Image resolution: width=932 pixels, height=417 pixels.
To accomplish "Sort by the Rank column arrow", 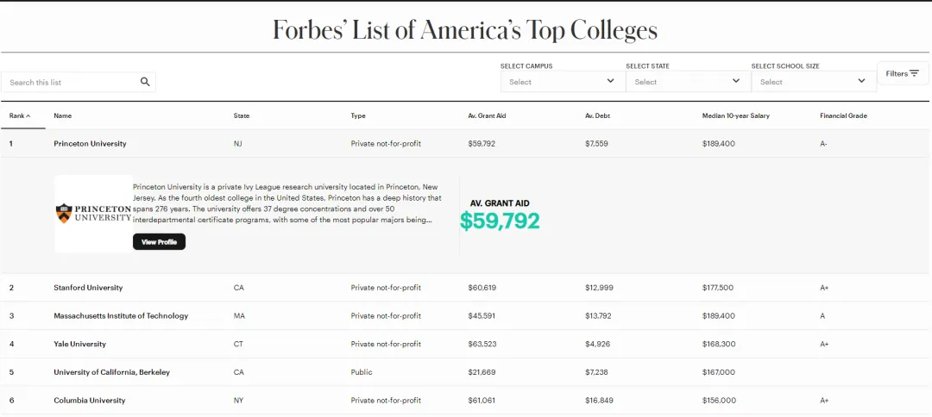I will click(28, 115).
